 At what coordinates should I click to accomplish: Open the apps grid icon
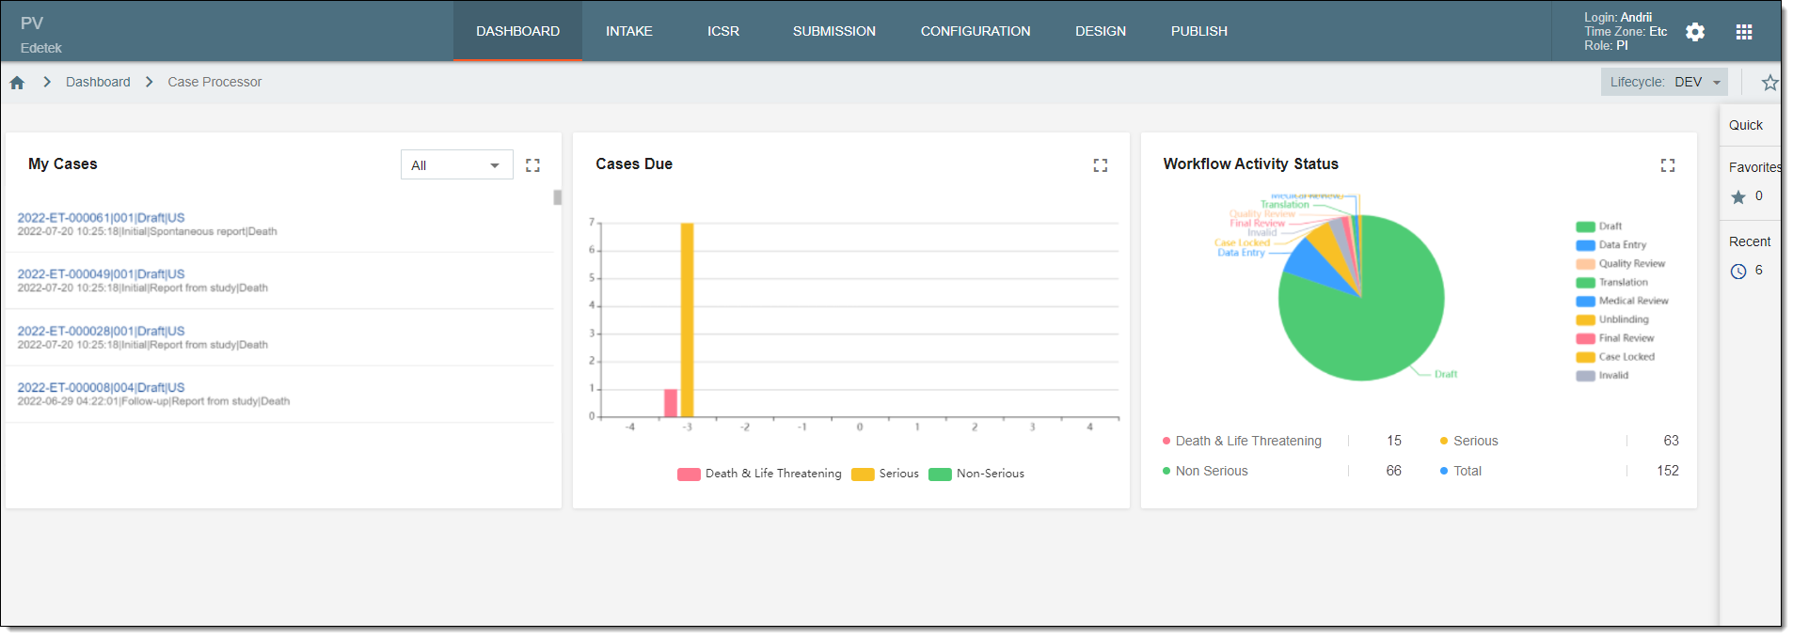coord(1744,32)
